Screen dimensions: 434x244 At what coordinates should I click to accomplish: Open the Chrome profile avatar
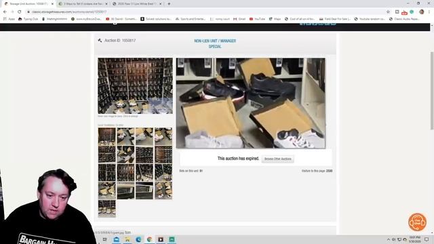pyautogui.click(x=422, y=12)
